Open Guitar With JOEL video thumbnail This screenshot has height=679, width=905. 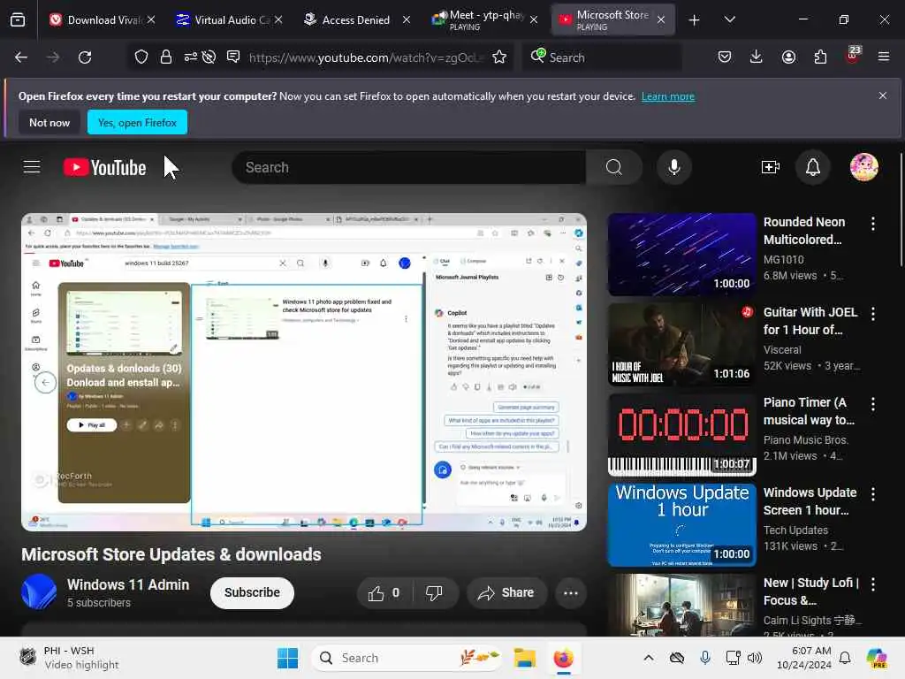[x=681, y=345]
